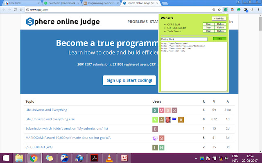The image size is (262, 163).
Task: Click the Websets extension icon in toolbar
Action: point(226,10)
